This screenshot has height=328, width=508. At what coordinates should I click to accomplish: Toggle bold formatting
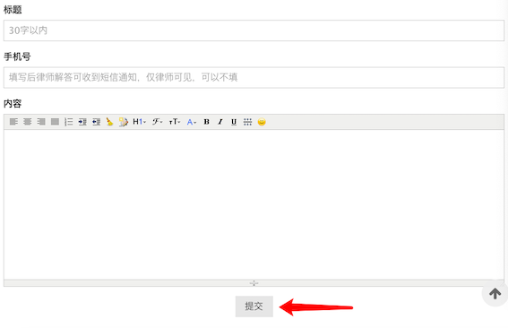(x=206, y=122)
